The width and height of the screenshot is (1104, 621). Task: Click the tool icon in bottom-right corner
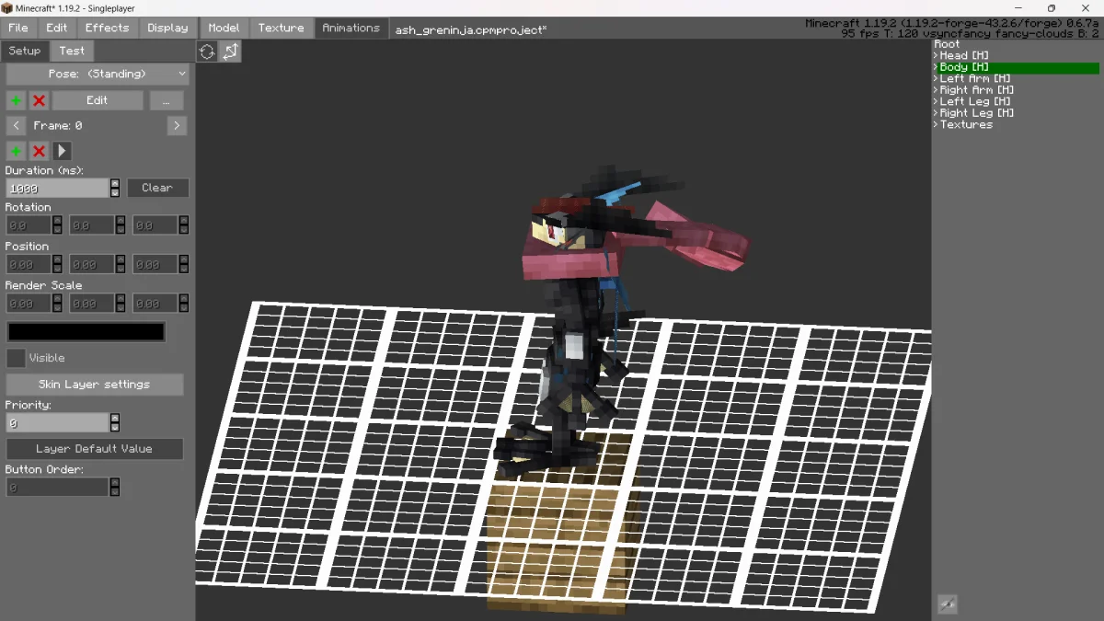(947, 604)
